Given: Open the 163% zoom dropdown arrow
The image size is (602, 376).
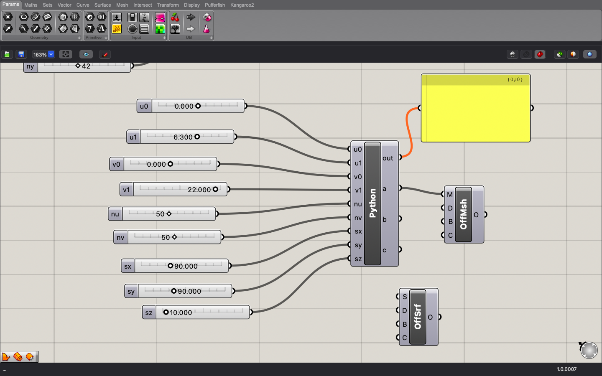Looking at the screenshot, I should pyautogui.click(x=51, y=54).
